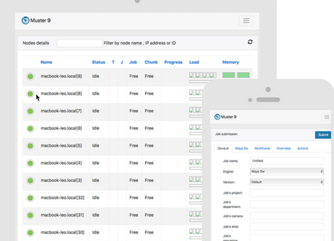Select node name macbook-leo.local[3]
The image size is (334, 241).
pyautogui.click(x=61, y=180)
